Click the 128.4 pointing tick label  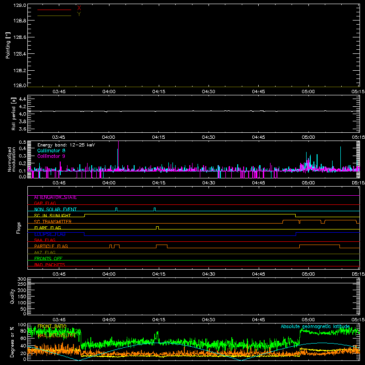tap(20, 54)
